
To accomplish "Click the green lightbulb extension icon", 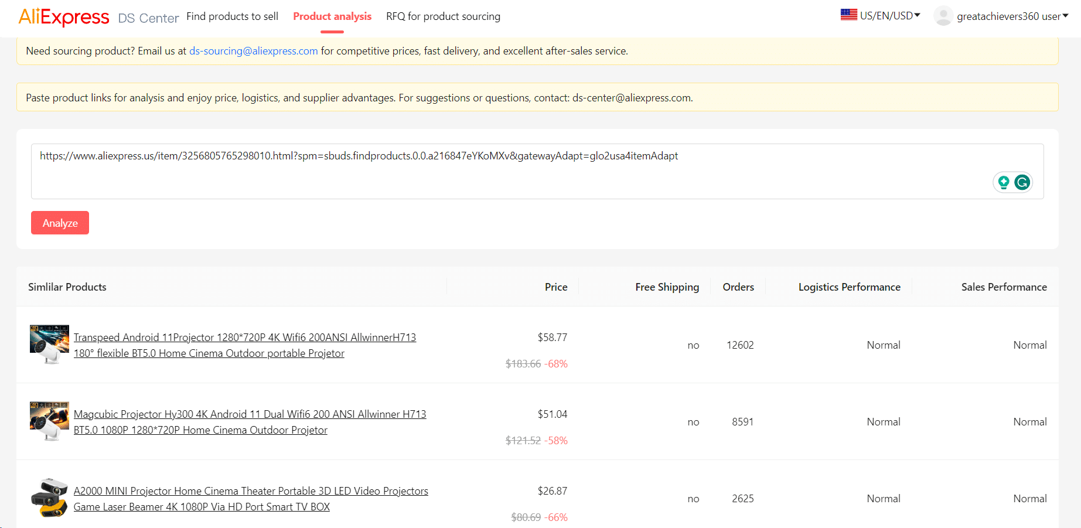I will tap(1004, 183).
